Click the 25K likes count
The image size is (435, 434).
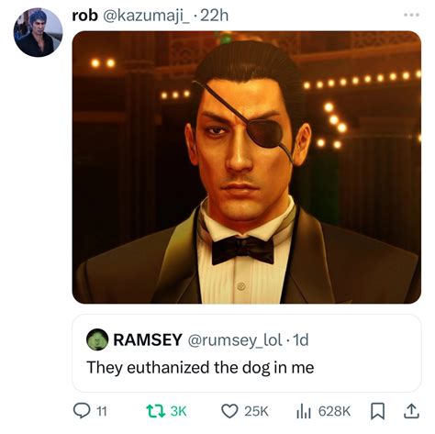[x=256, y=411]
